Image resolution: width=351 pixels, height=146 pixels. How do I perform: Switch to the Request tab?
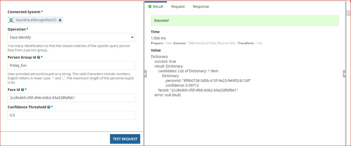pyautogui.click(x=178, y=6)
